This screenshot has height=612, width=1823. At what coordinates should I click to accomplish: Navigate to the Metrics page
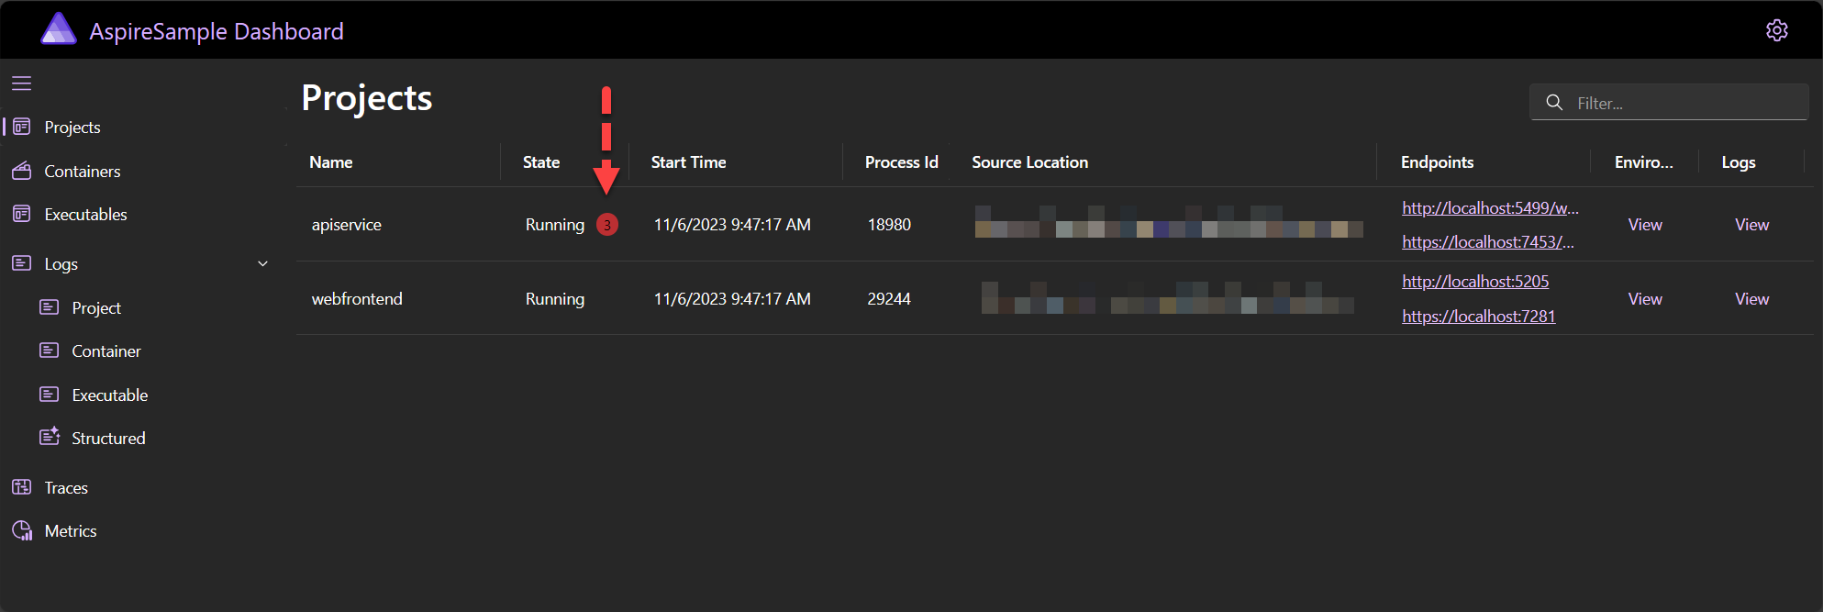(71, 531)
